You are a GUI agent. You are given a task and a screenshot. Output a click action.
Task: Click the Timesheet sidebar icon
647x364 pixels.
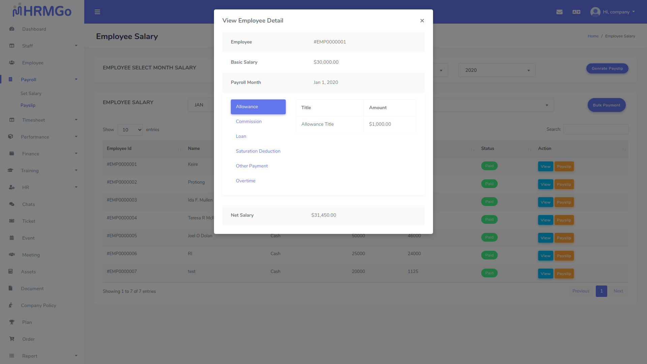pyautogui.click(x=12, y=120)
